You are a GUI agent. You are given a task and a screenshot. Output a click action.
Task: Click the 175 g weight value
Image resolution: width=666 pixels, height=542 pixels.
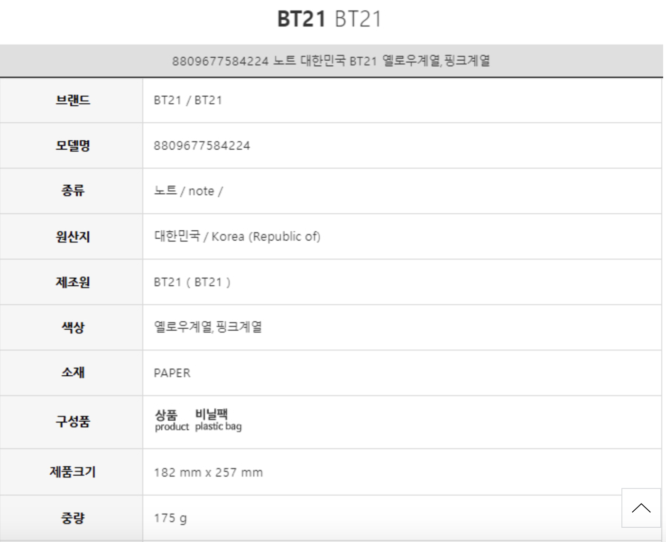(x=170, y=518)
